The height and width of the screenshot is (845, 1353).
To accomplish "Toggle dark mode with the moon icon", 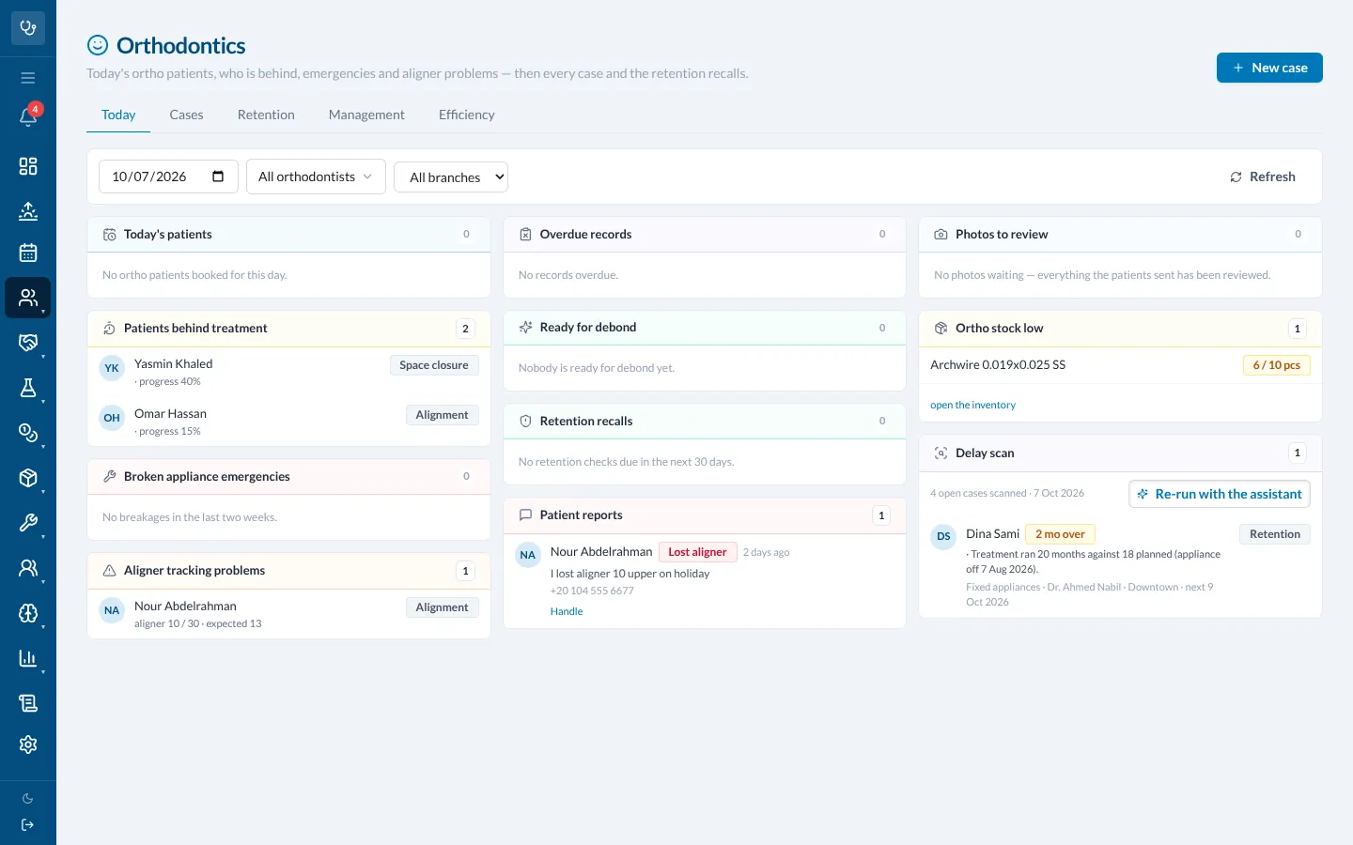I will click(x=28, y=799).
